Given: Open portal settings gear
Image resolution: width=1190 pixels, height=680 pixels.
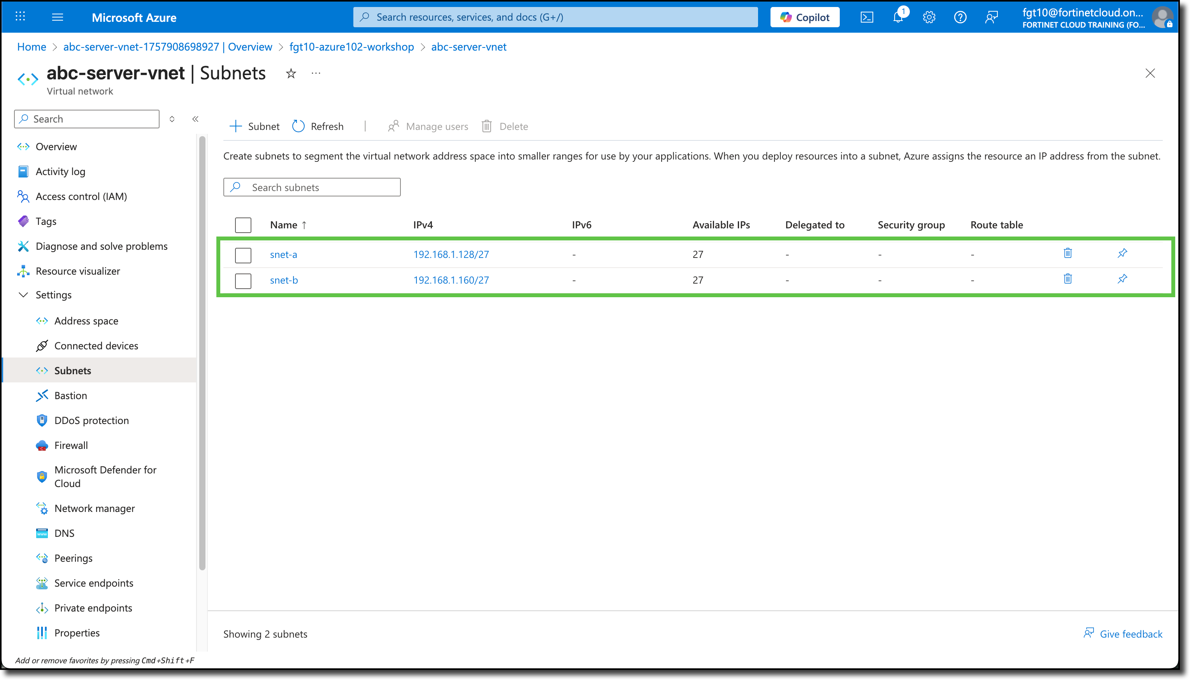Looking at the screenshot, I should [929, 17].
